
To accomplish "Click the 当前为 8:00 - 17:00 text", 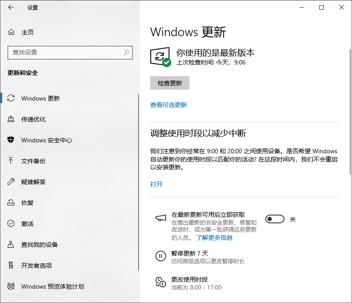I will point(196,287).
